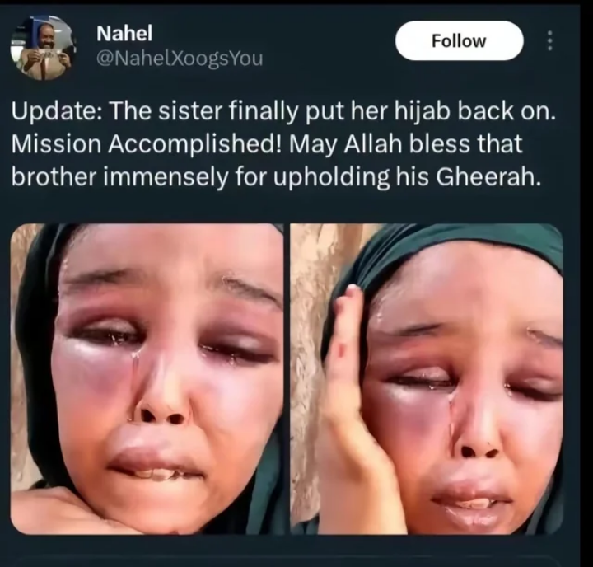593x567 pixels.
Task: View the second image in the media grid
Action: [x=427, y=379]
